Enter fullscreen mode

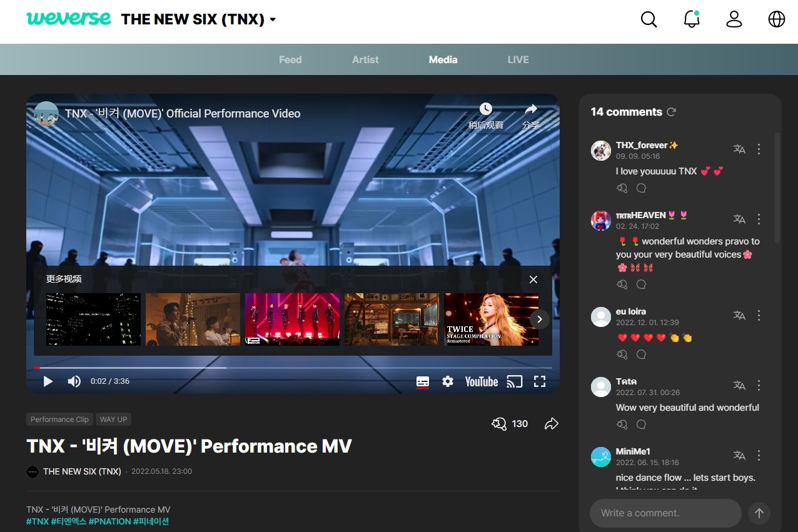(540, 381)
